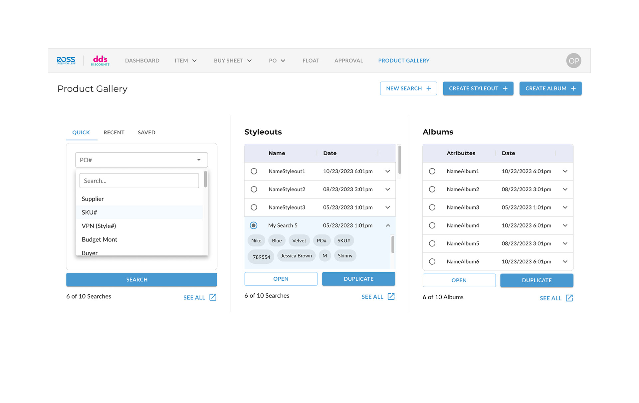Select the NameStyleout2 radio button

pyautogui.click(x=254, y=189)
